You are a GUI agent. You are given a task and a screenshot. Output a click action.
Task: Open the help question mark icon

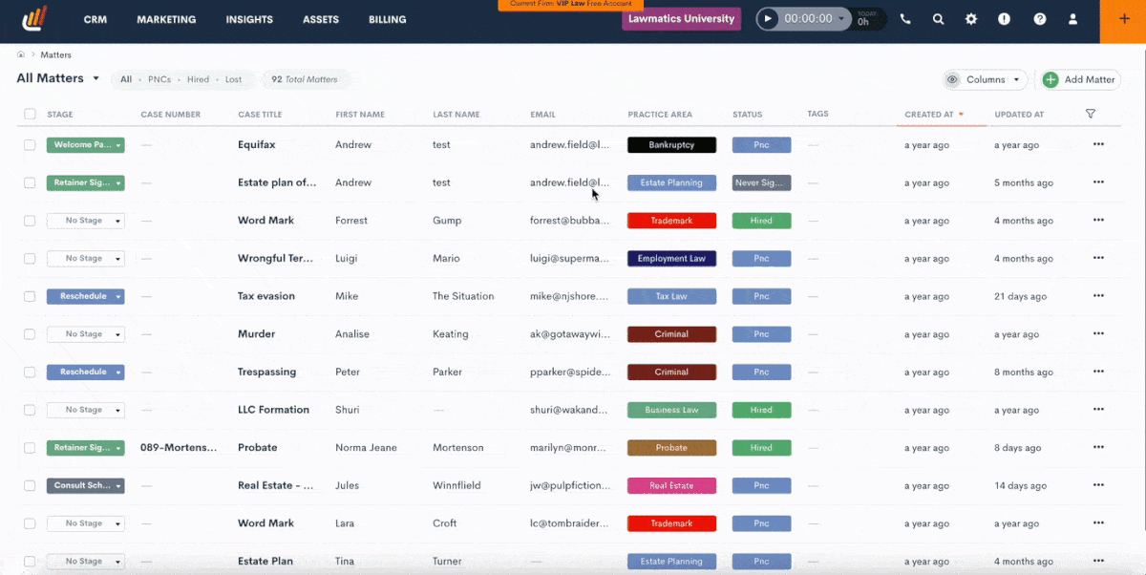[x=1040, y=19]
